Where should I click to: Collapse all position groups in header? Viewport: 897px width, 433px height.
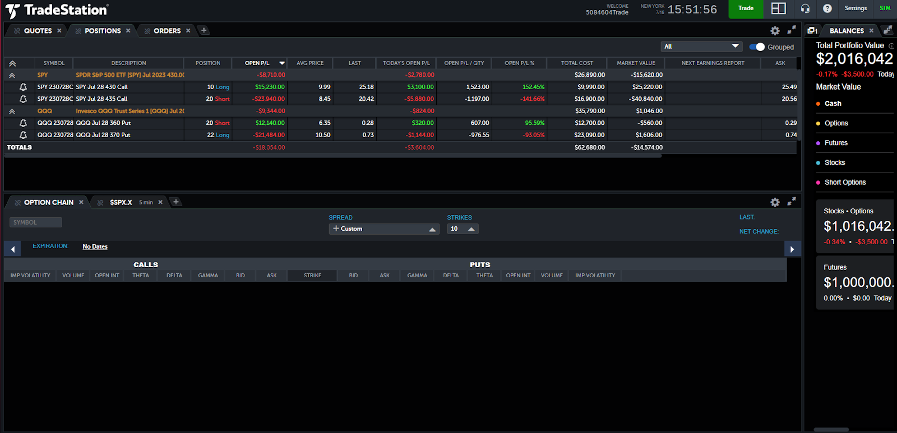pyautogui.click(x=12, y=63)
